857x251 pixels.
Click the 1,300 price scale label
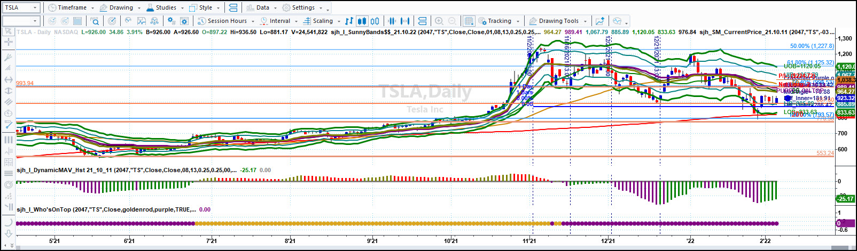pyautogui.click(x=845, y=39)
